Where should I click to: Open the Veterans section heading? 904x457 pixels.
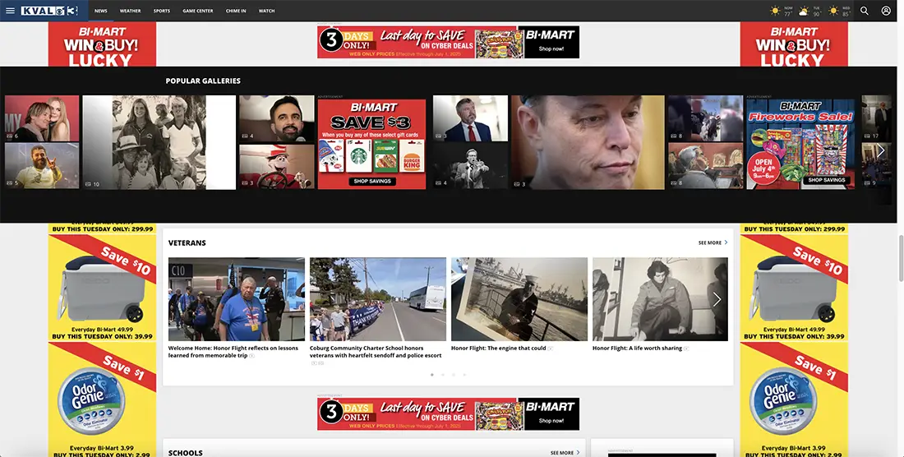187,242
